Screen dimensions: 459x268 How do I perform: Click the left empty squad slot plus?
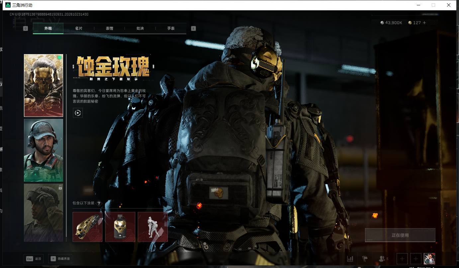click(x=402, y=259)
